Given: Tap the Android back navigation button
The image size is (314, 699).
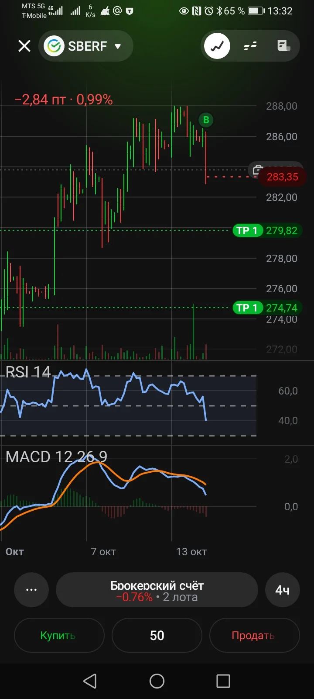Looking at the screenshot, I should pos(90,681).
